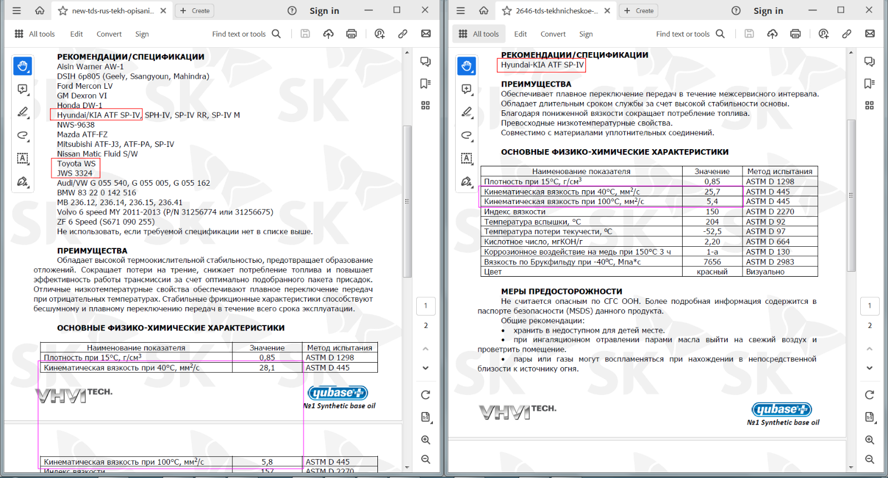This screenshot has height=478, width=888.
Task: Click Sign in in left window
Action: (x=324, y=11)
